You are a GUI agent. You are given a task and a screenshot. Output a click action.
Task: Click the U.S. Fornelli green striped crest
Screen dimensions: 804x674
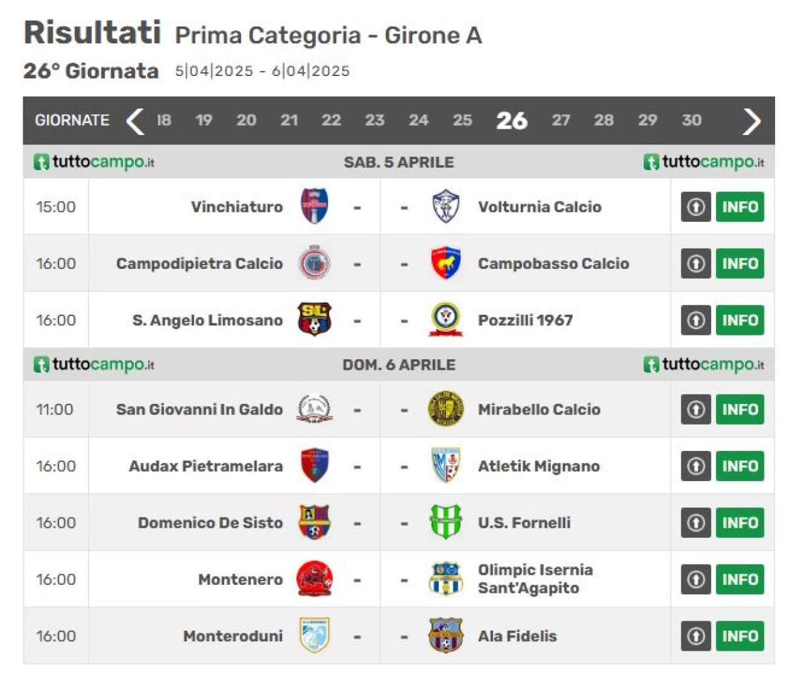point(445,522)
